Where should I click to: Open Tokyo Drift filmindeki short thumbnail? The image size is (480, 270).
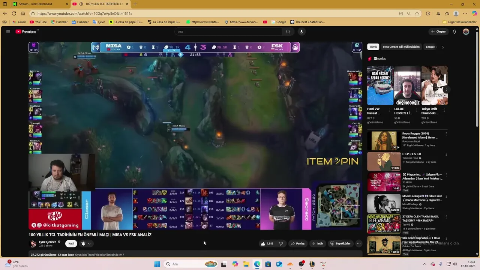coord(434,85)
